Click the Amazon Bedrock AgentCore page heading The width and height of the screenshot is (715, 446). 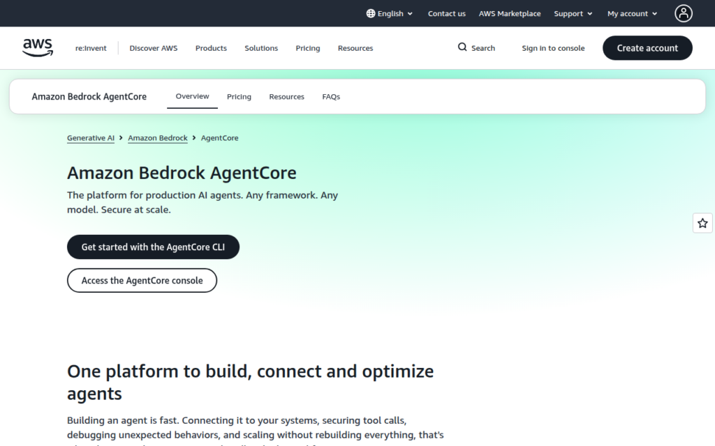click(182, 174)
